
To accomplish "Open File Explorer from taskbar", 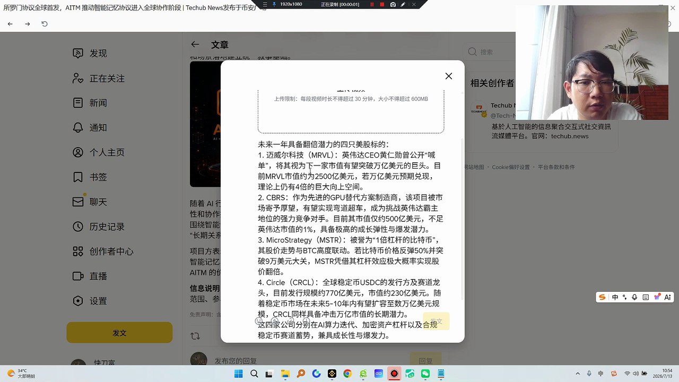I will click(x=285, y=374).
